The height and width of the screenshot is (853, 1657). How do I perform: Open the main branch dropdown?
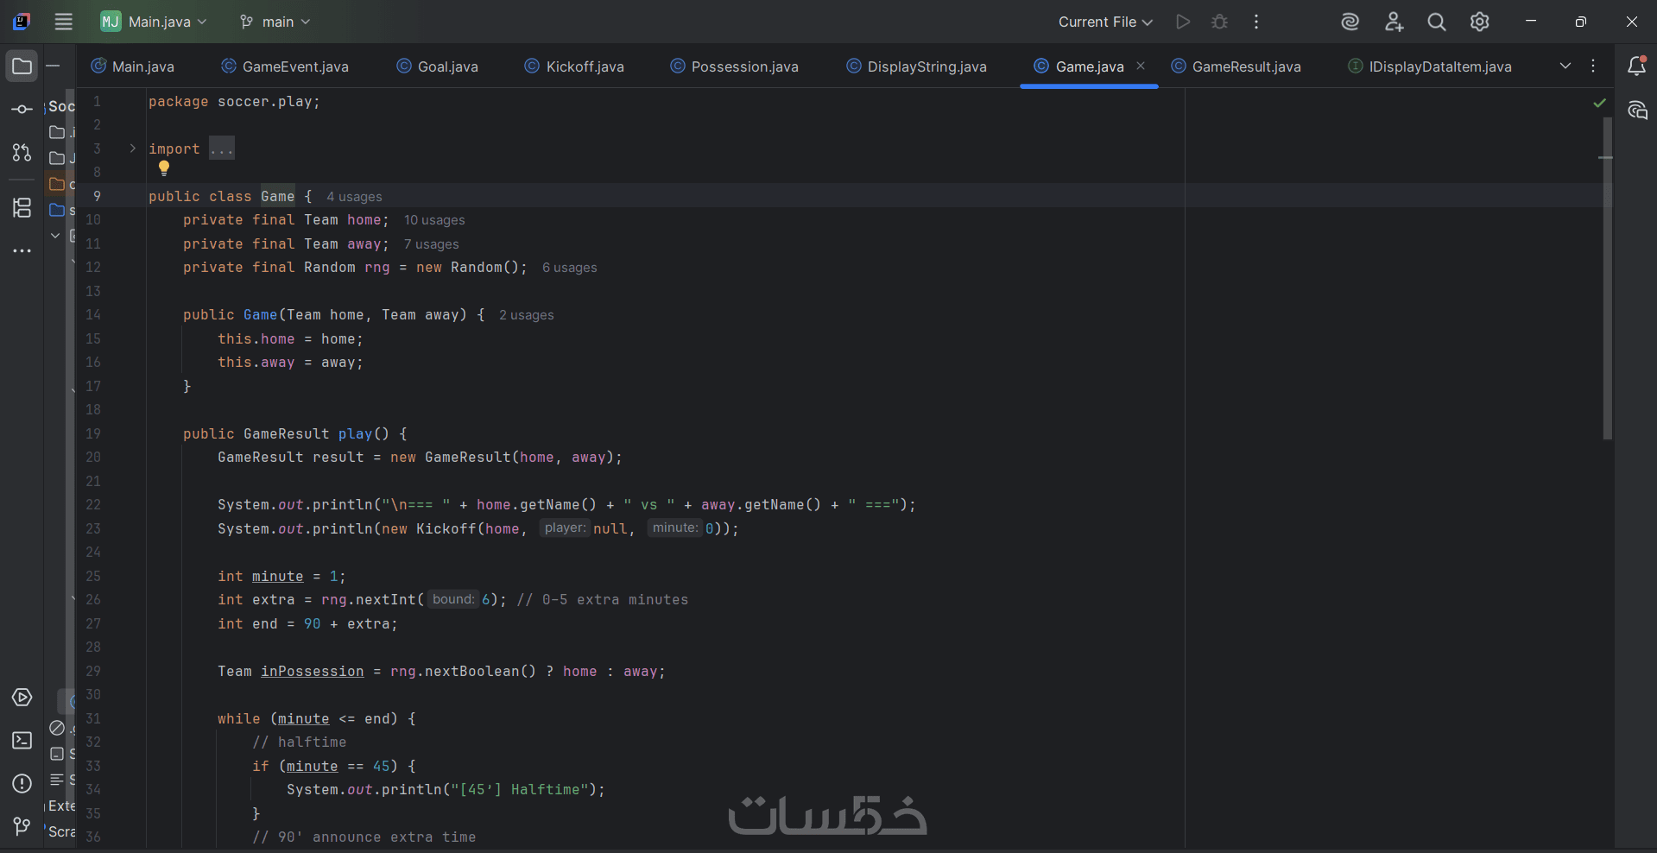(275, 22)
